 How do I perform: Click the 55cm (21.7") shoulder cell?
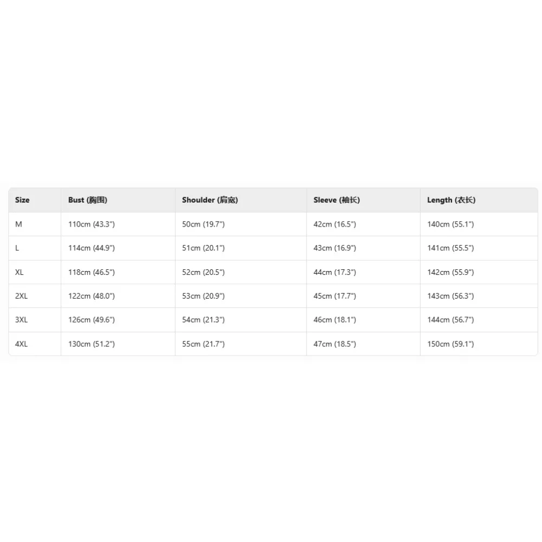(203, 344)
